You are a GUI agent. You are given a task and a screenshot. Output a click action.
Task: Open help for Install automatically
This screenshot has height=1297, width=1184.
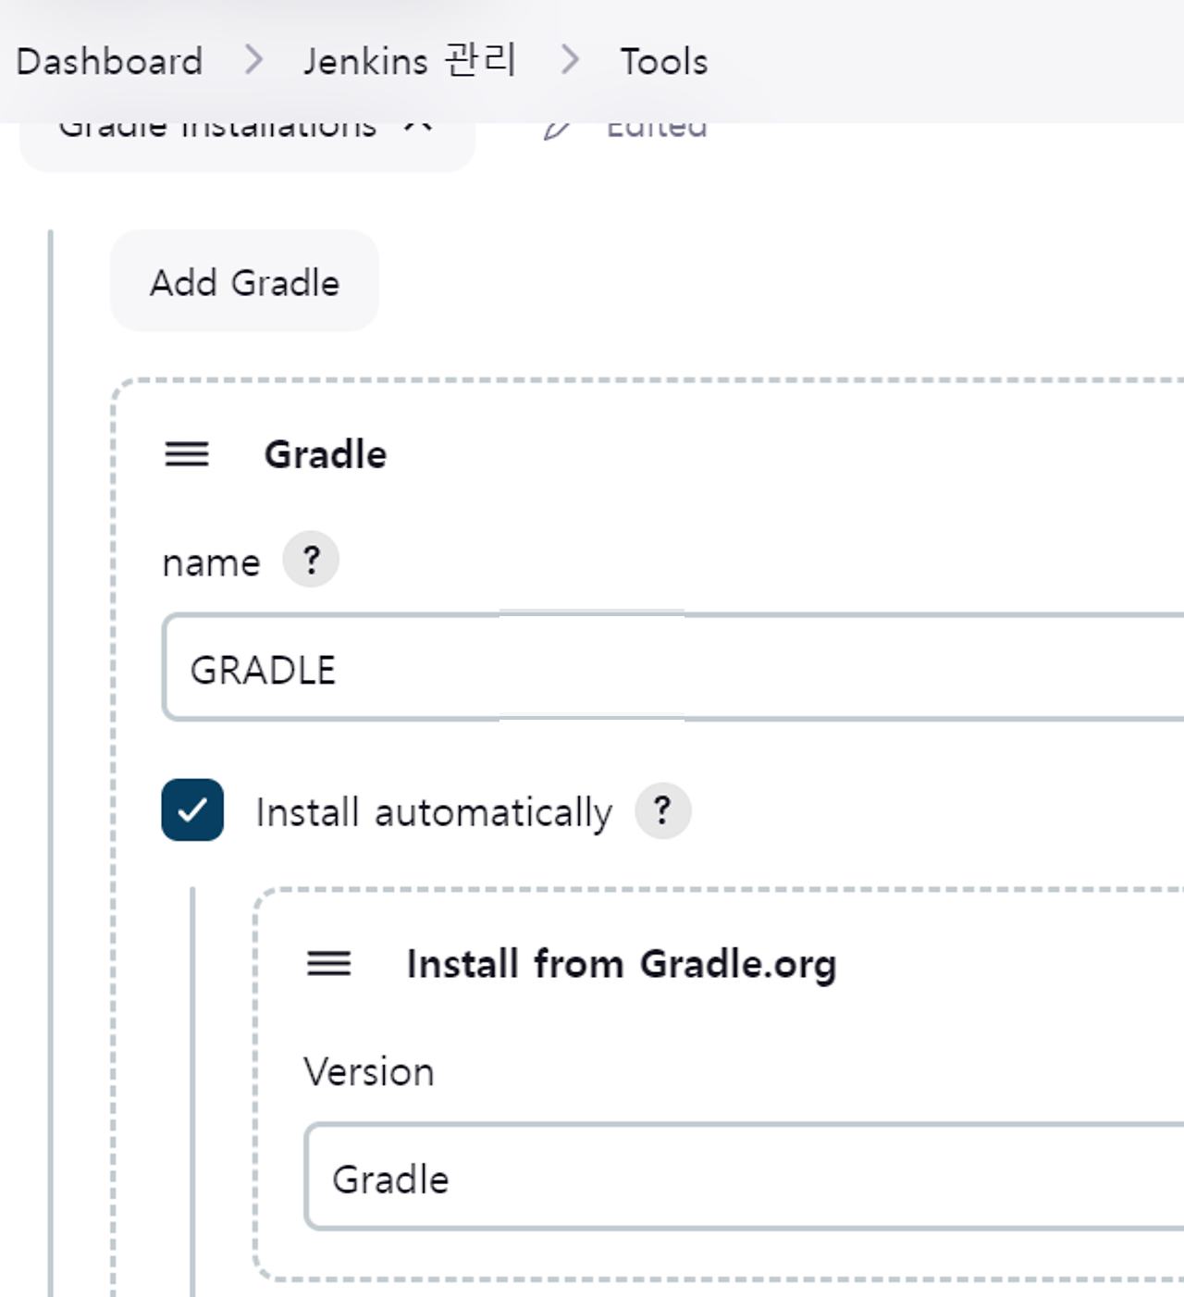(x=662, y=811)
